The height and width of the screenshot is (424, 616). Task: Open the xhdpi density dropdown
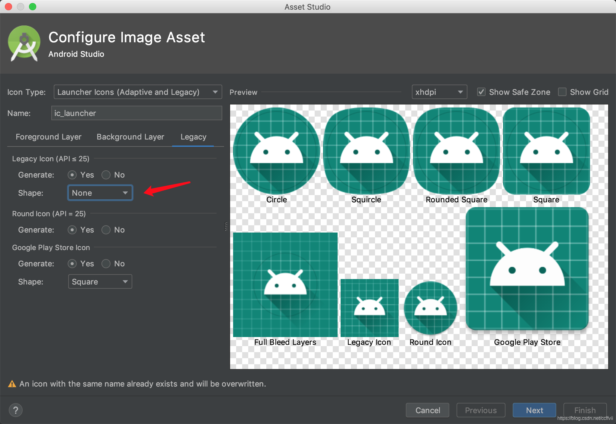click(439, 92)
